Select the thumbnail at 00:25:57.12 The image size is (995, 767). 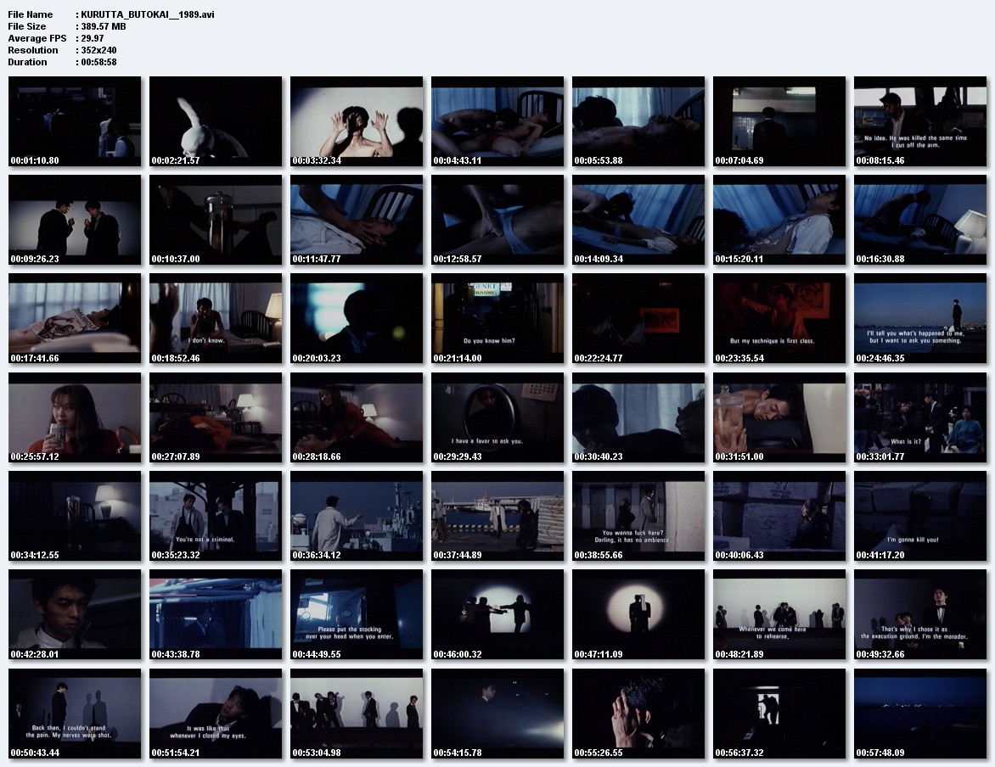[x=75, y=417]
